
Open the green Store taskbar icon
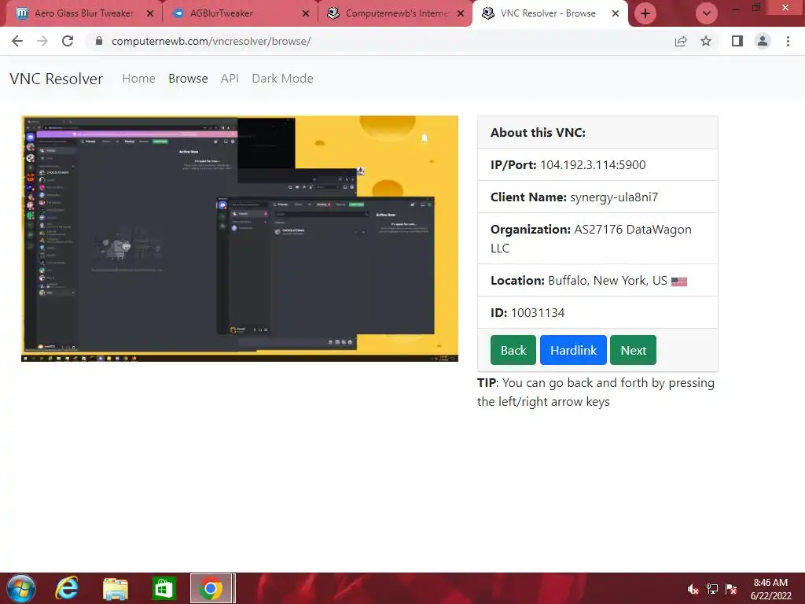164,588
